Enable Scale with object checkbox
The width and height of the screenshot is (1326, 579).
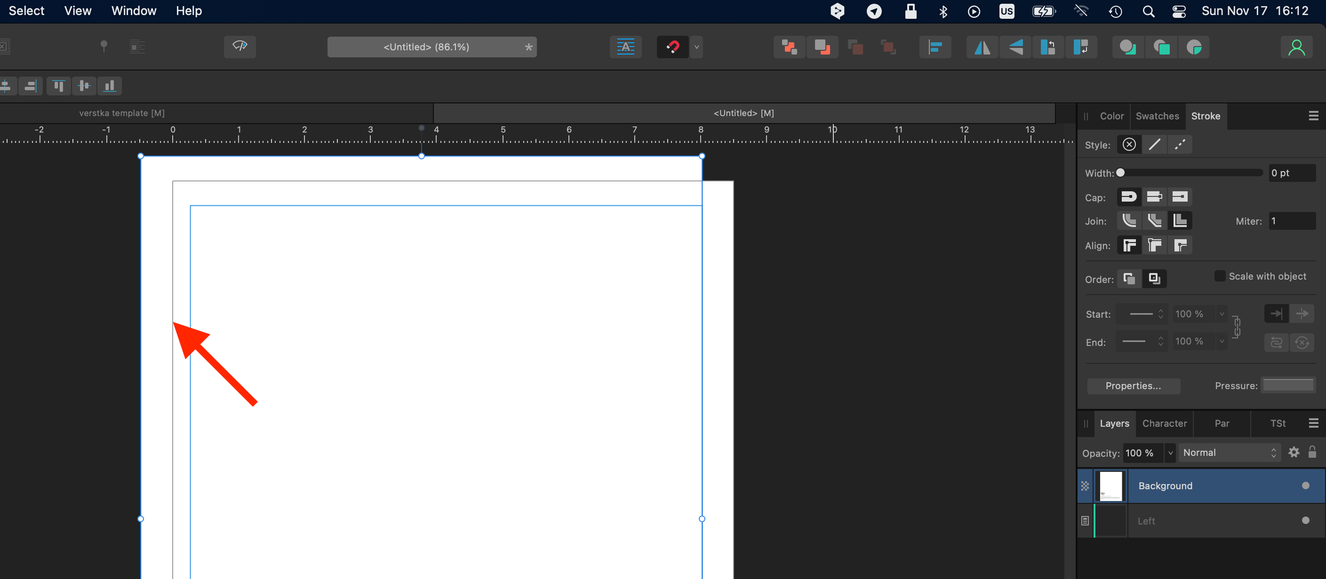pyautogui.click(x=1220, y=276)
